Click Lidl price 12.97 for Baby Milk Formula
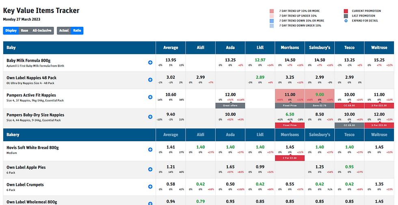 click(x=260, y=60)
